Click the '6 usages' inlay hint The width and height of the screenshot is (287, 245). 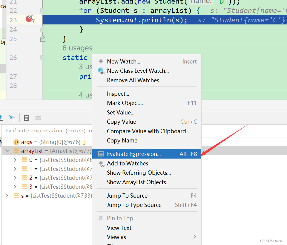pyautogui.click(x=77, y=48)
